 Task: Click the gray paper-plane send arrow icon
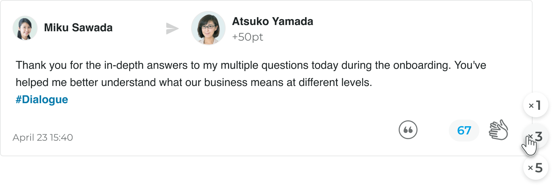(x=172, y=29)
